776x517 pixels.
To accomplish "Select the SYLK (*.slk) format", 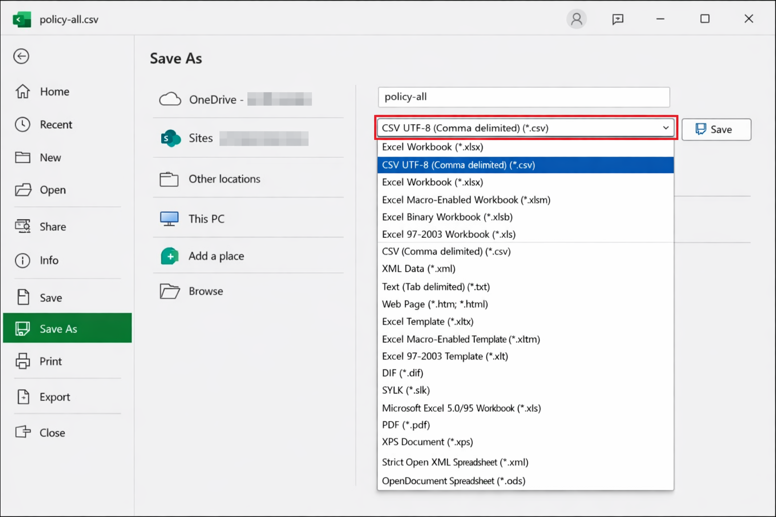I will [x=525, y=390].
